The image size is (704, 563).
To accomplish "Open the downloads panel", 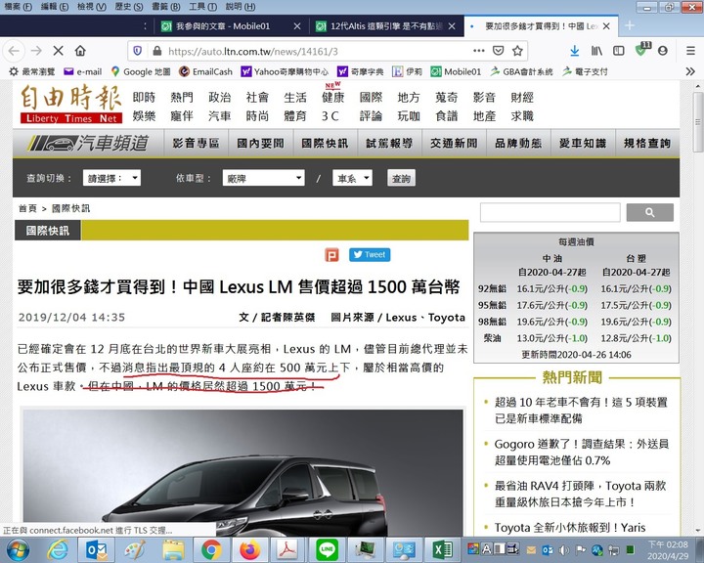I will coord(575,51).
